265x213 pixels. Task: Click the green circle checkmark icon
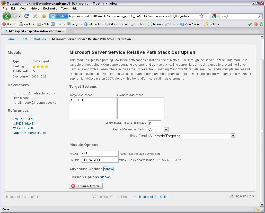[261, 24]
